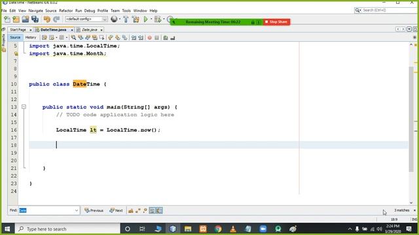Show the open documents list dropdown
Image resolution: width=419 pixels, height=235 pixels.
pos(409,29)
